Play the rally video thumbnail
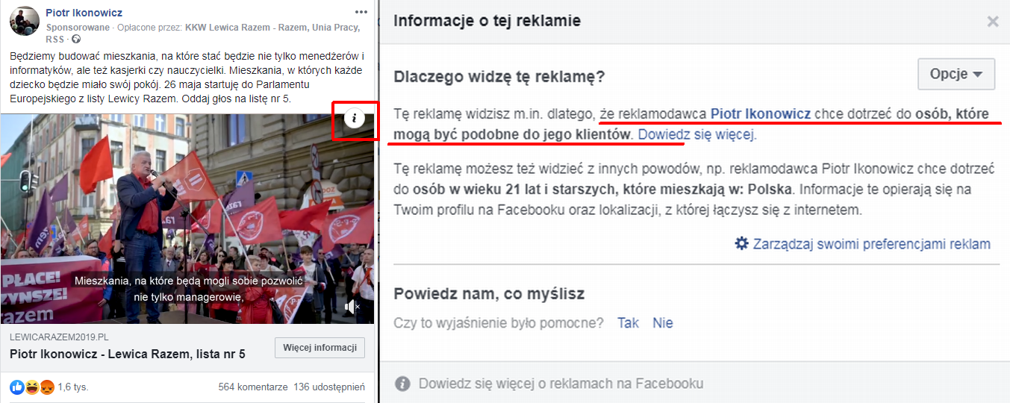 [x=187, y=219]
